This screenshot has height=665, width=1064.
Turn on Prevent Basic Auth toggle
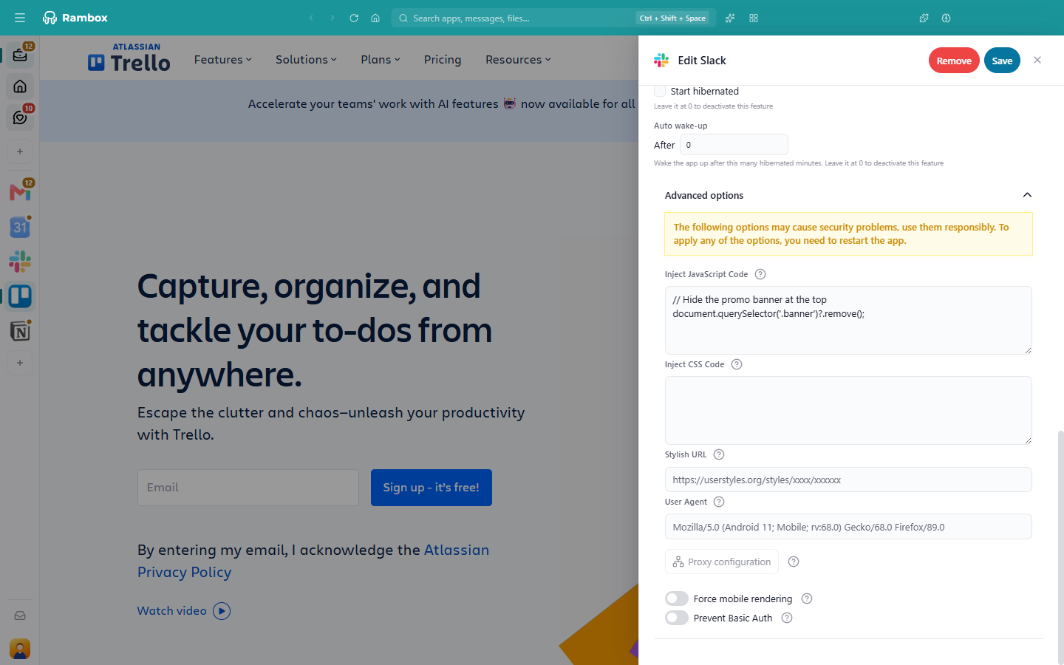click(677, 618)
